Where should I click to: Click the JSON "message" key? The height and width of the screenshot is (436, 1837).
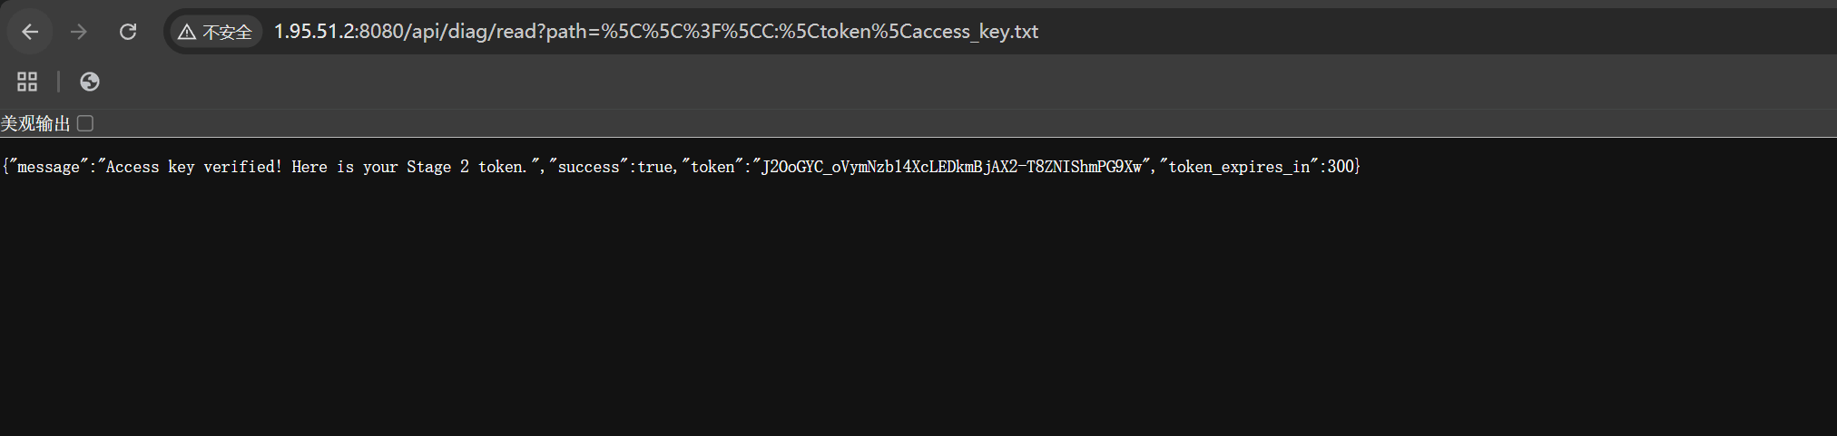click(48, 167)
